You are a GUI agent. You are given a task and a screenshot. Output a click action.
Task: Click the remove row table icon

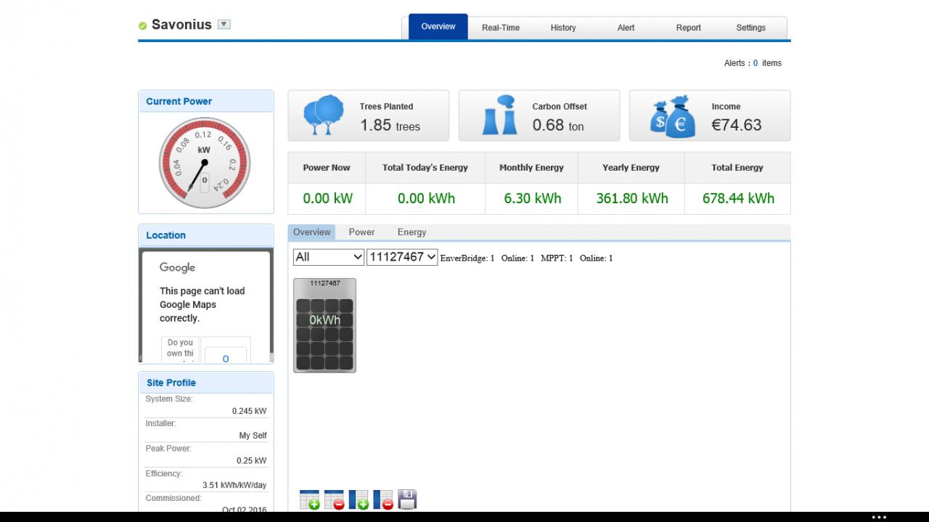[x=334, y=499]
